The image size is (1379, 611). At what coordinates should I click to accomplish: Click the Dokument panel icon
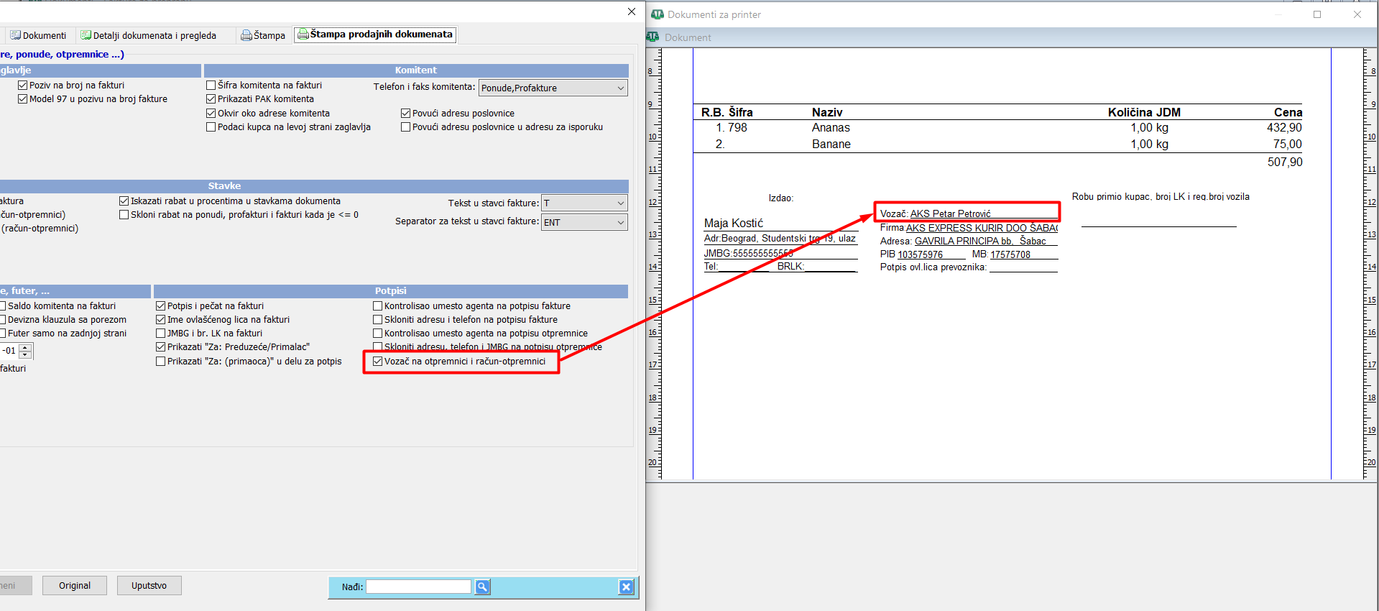[x=652, y=37]
